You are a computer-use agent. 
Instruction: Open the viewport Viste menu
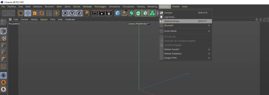pyautogui.click(x=16, y=19)
